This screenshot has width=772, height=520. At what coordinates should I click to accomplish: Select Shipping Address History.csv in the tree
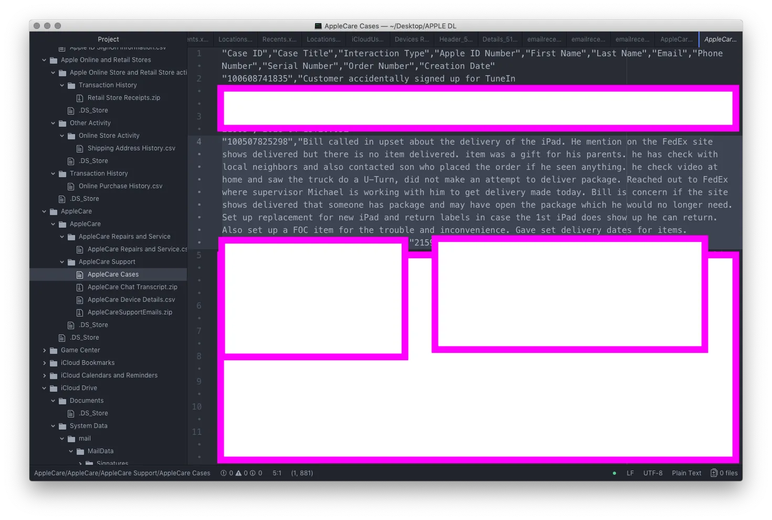(x=131, y=148)
